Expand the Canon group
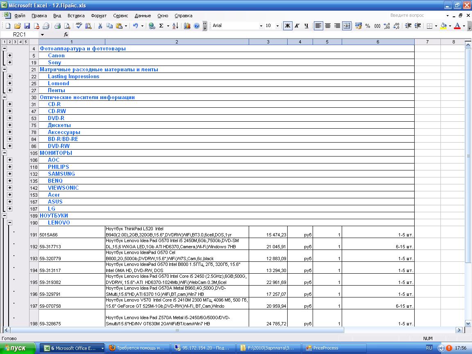Viewport: 472px width, 354px height. point(10,55)
